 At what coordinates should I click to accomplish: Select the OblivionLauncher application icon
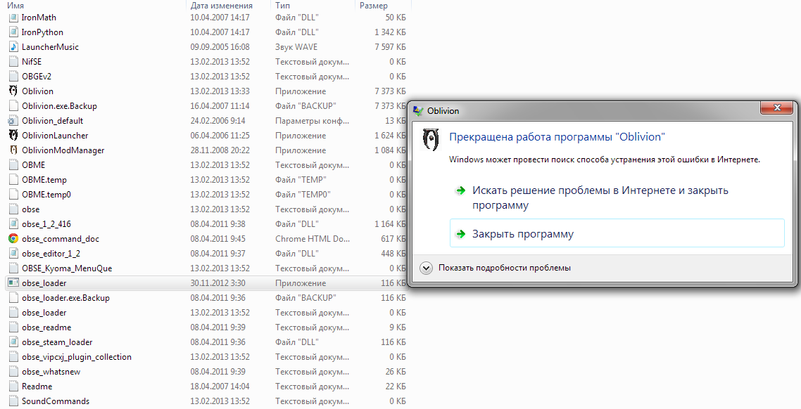pos(13,135)
